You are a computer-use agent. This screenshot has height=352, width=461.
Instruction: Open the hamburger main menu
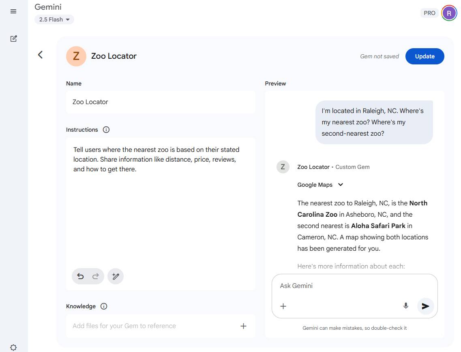pos(13,11)
